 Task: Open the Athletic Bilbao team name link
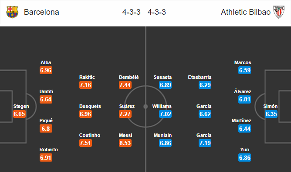[x=246, y=12]
